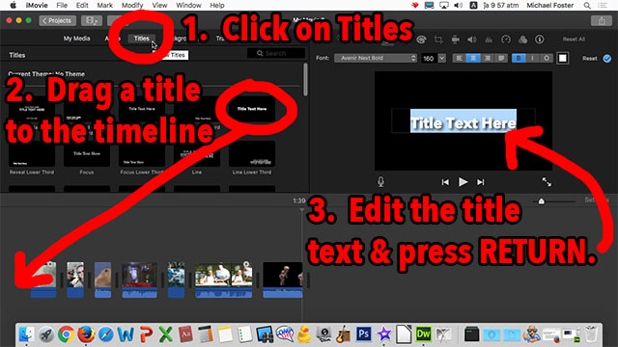Select the cropping tool icon
Image resolution: width=618 pixels, height=347 pixels.
[438, 40]
